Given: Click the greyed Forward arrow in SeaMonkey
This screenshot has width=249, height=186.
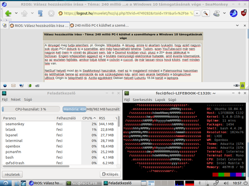Looking at the screenshot, I should pos(24,13).
